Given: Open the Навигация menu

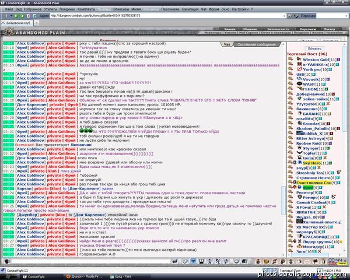Looking at the screenshot, I should click(x=190, y=9).
